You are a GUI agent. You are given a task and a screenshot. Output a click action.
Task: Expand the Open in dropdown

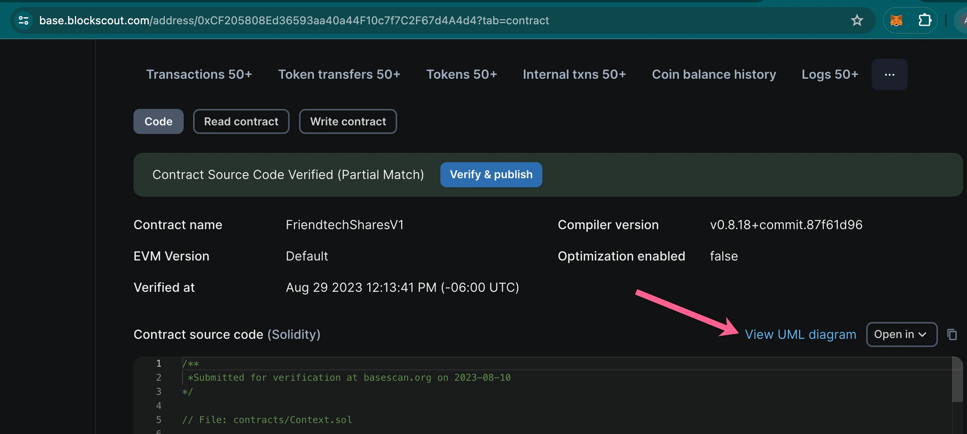[902, 334]
